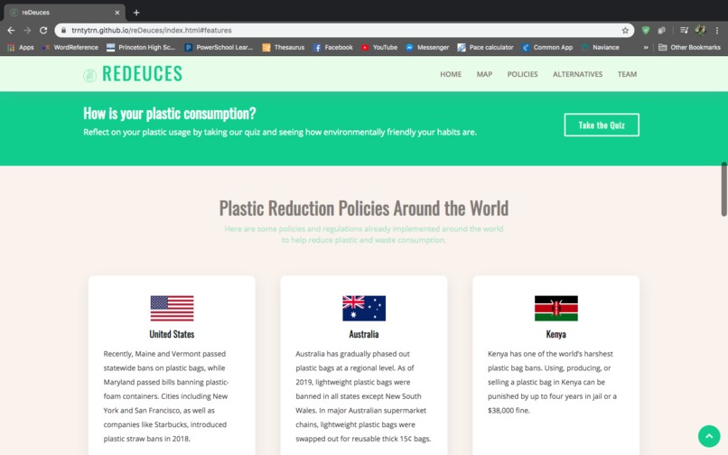Click the lock icon in address bar
This screenshot has width=728, height=455.
tap(63, 30)
